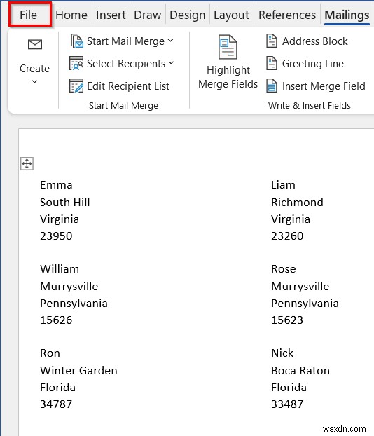The image size is (374, 436).
Task: Click the name Liam
Action: click(x=283, y=185)
